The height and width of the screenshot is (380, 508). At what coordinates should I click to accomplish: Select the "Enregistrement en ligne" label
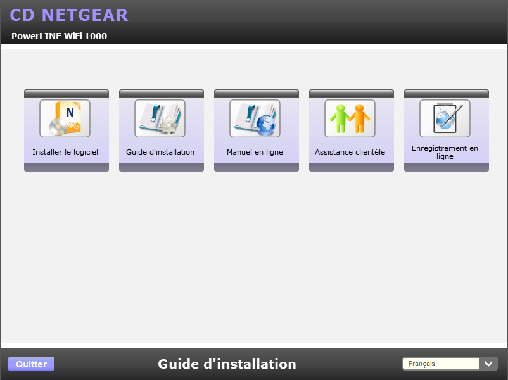click(445, 152)
